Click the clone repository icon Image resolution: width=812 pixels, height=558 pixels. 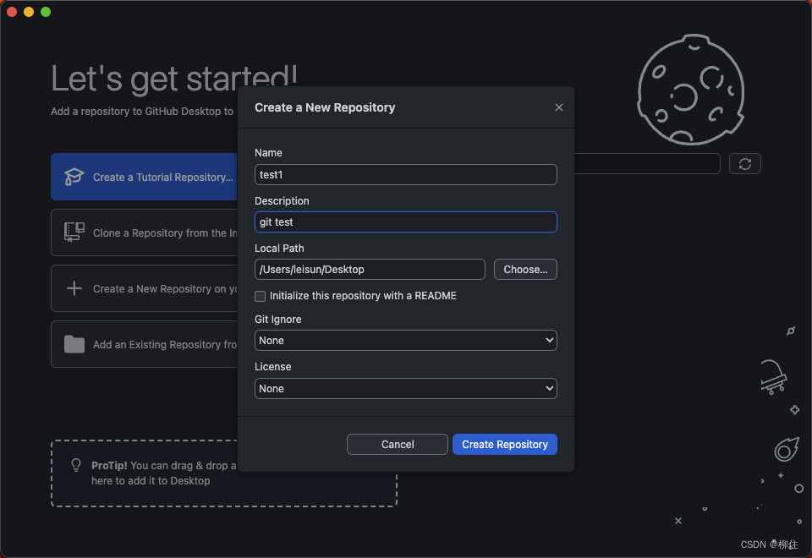coord(74,232)
